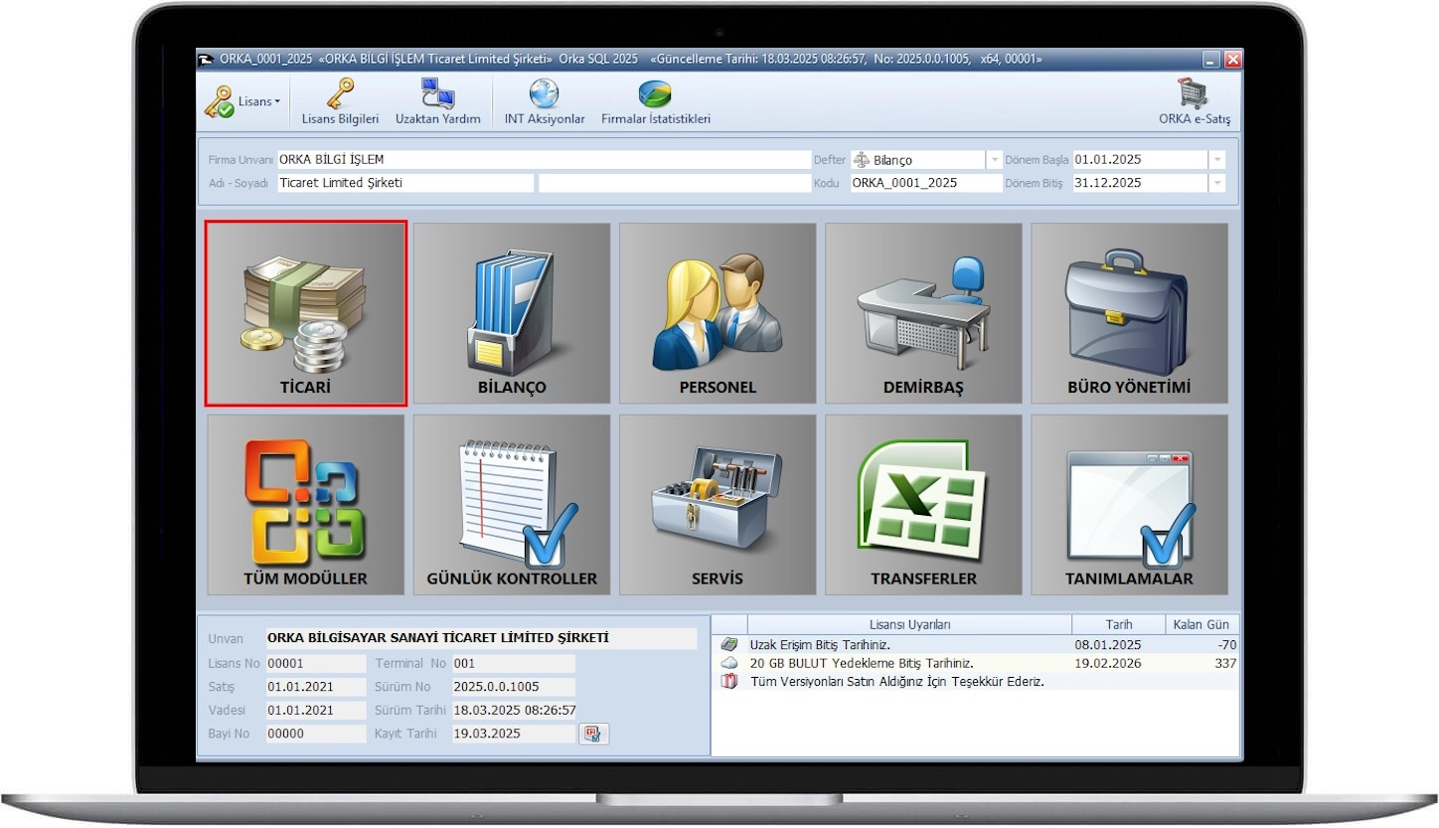Open the BİLANÇO module
This screenshot has height=828, width=1439.
coord(512,313)
